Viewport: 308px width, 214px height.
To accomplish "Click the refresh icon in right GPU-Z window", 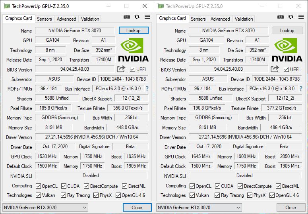I will (x=291, y=17).
